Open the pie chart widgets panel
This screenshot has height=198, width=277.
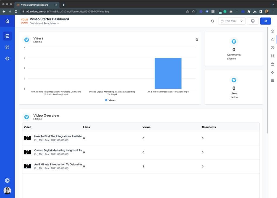272,48
